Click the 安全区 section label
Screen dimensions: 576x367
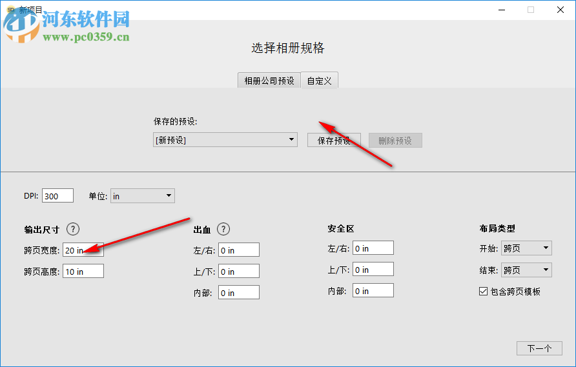[340, 228]
